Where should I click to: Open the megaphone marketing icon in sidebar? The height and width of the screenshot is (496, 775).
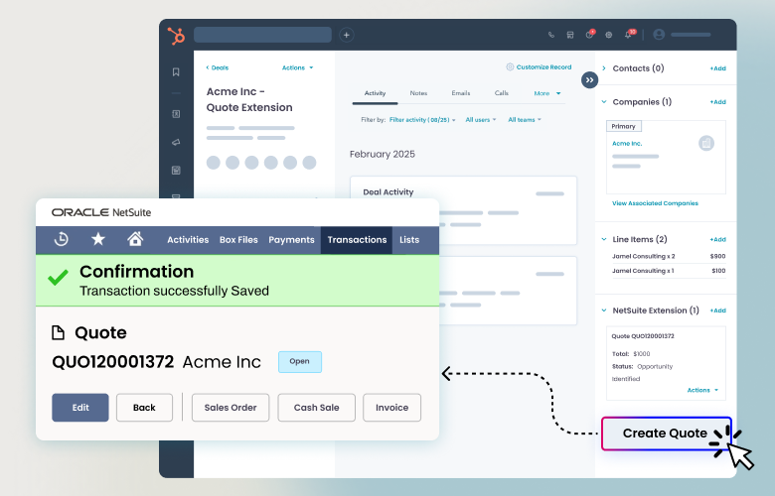pyautogui.click(x=176, y=142)
